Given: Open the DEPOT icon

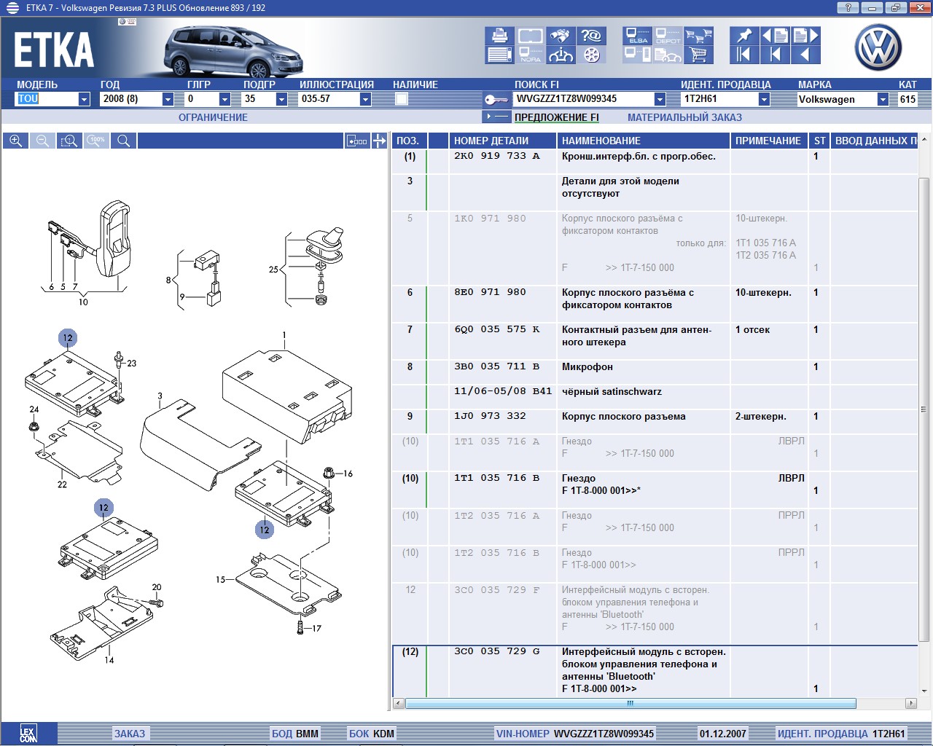Looking at the screenshot, I should [x=668, y=36].
